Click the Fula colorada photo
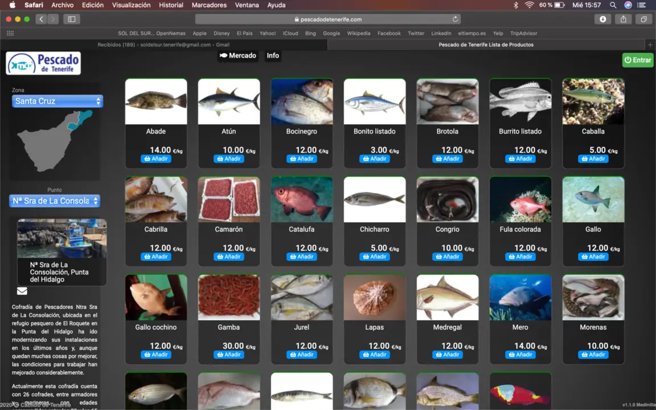656x410 pixels. [x=520, y=199]
